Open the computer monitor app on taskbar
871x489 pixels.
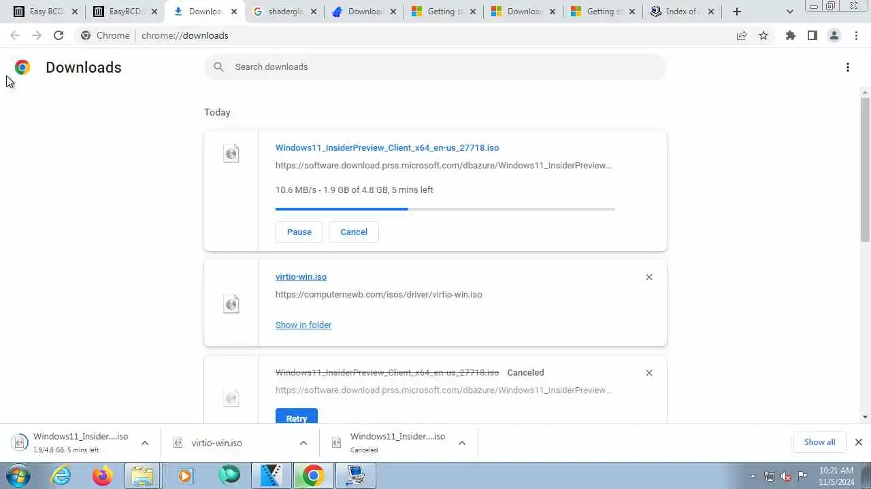(355, 476)
